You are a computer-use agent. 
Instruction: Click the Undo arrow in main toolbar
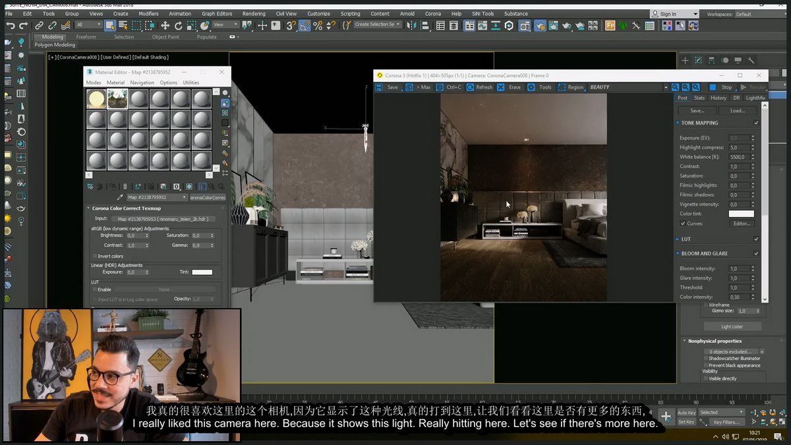click(x=10, y=25)
